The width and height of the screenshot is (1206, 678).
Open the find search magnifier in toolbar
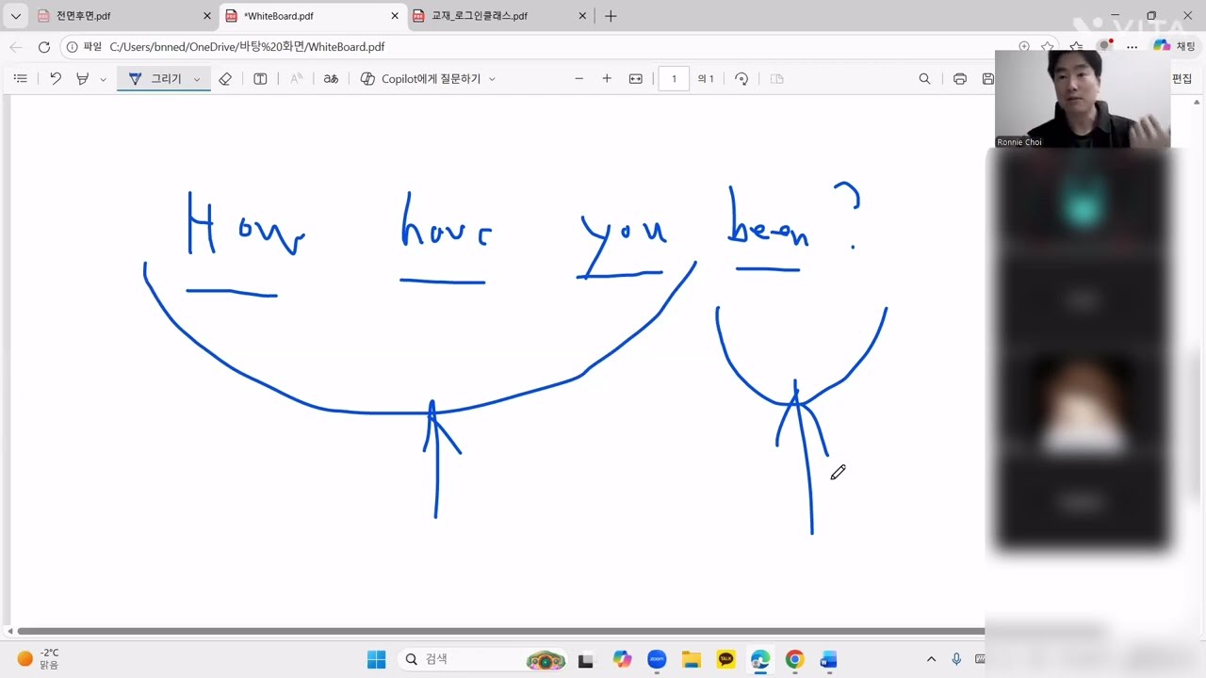[924, 79]
